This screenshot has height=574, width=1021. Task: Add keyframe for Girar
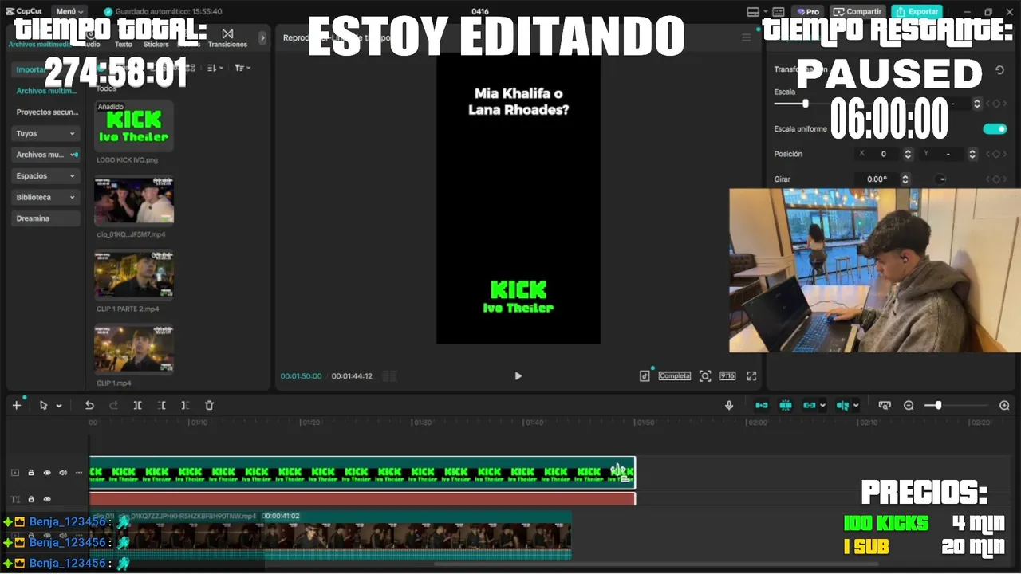tap(996, 179)
